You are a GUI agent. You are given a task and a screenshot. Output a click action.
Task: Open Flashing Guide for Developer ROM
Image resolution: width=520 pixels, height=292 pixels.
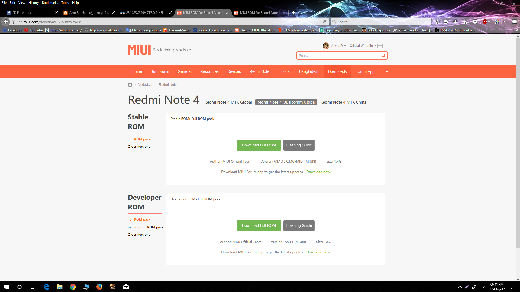click(x=299, y=226)
